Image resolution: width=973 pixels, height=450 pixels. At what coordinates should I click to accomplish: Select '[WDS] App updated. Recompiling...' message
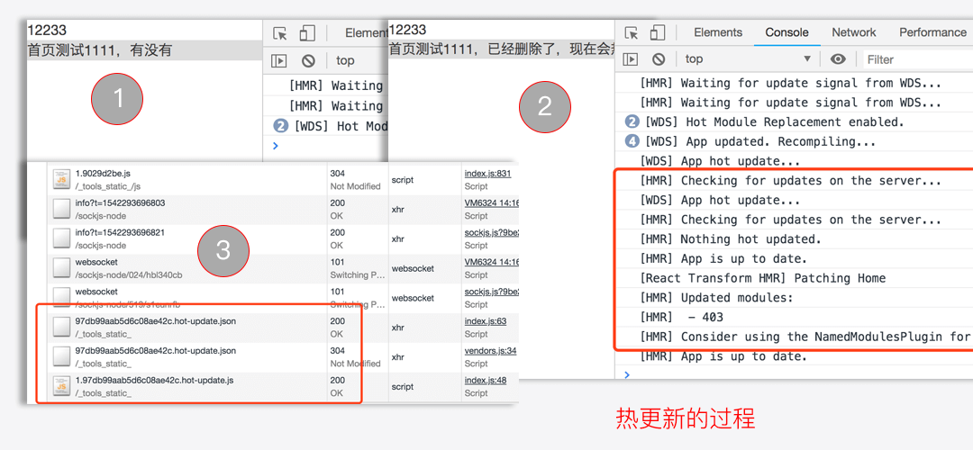point(760,142)
